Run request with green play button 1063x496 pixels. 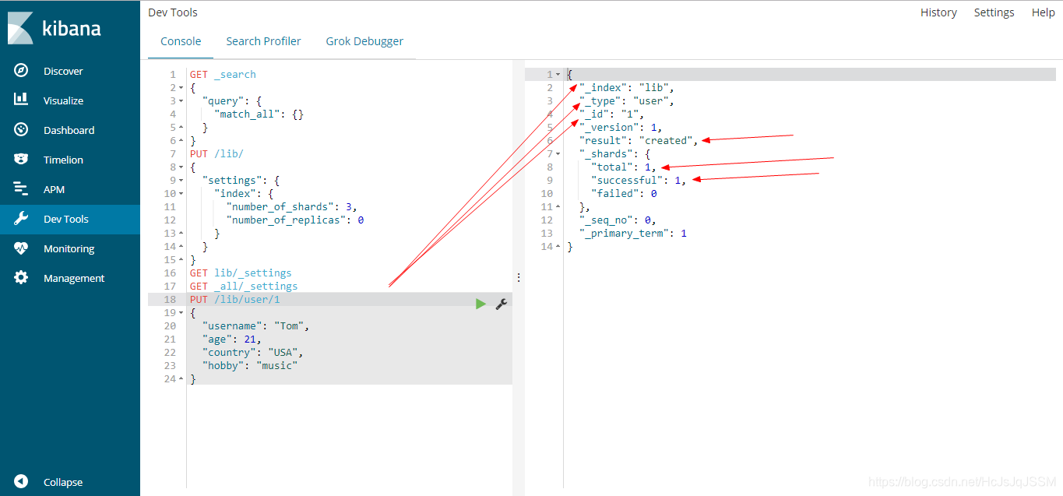point(480,304)
